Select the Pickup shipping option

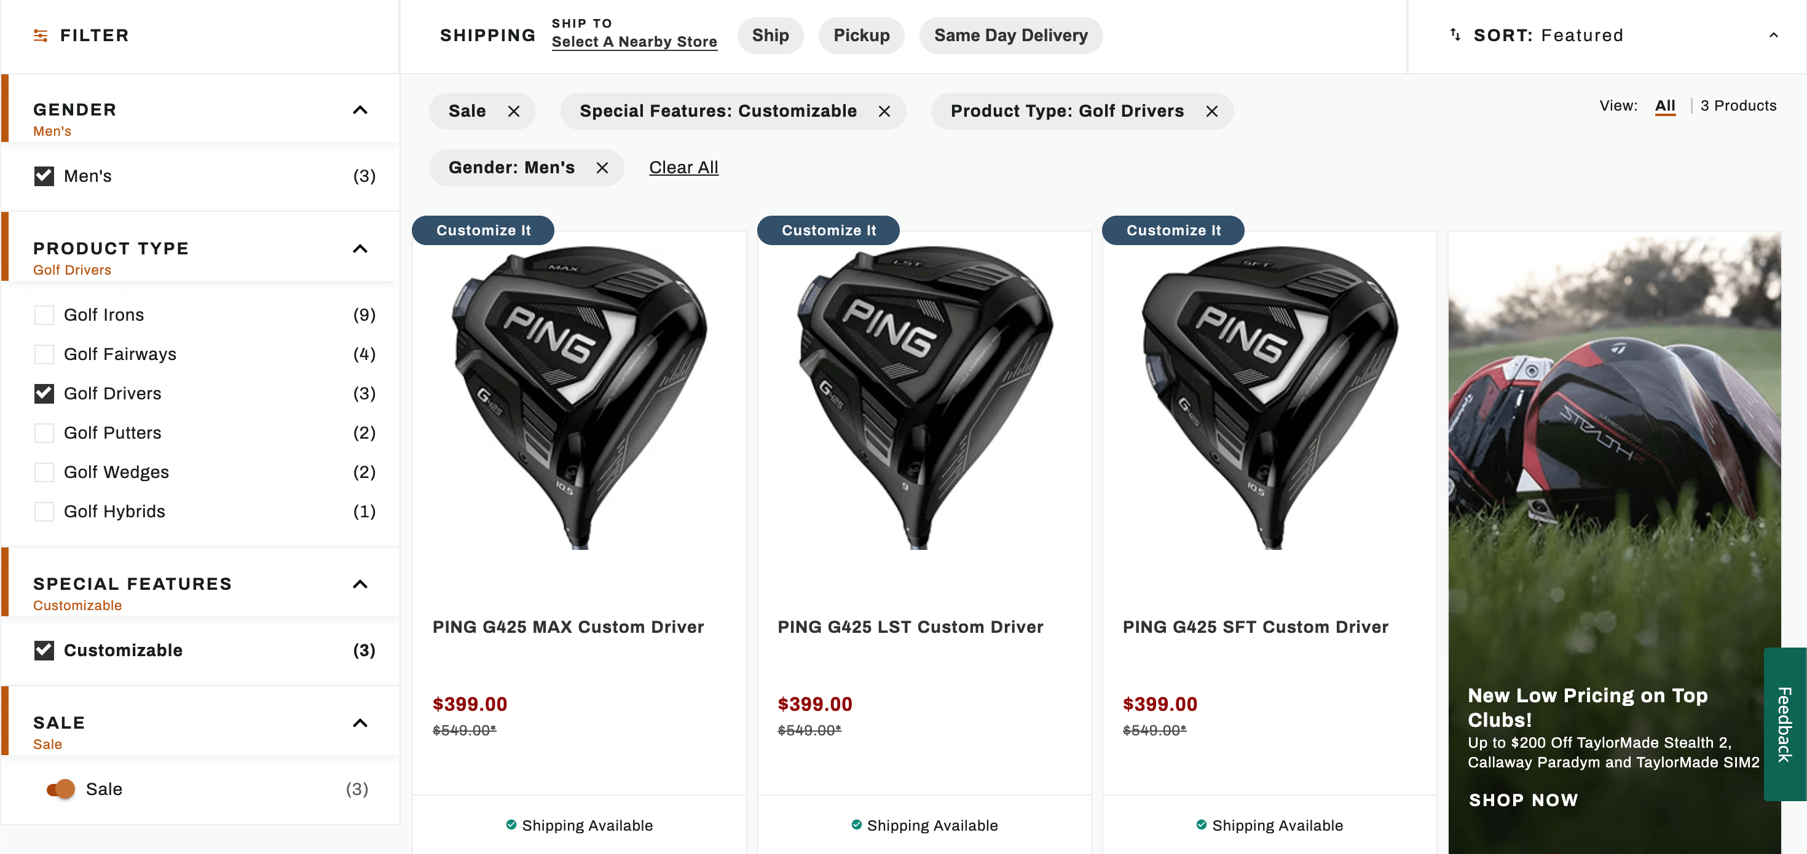pos(860,36)
